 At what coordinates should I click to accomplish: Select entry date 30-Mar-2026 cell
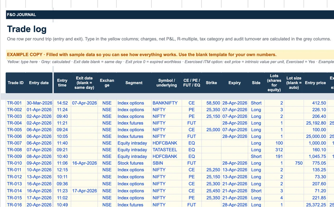point(39,103)
